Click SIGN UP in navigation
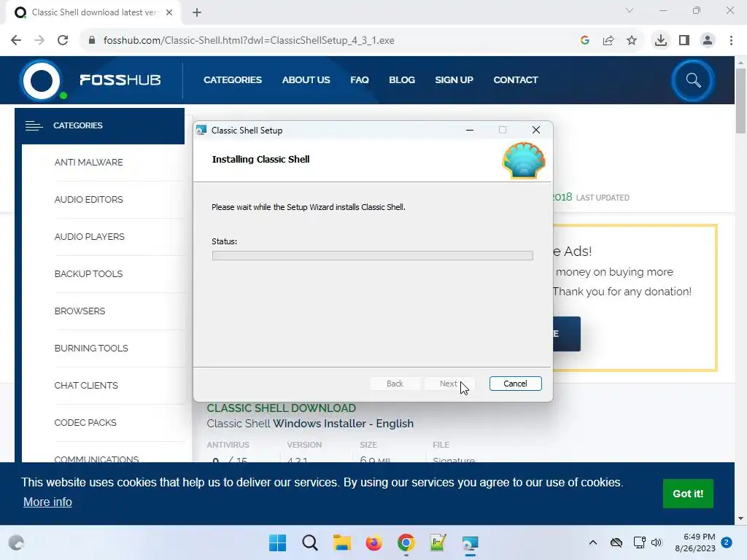The height and width of the screenshot is (560, 747). point(454,80)
